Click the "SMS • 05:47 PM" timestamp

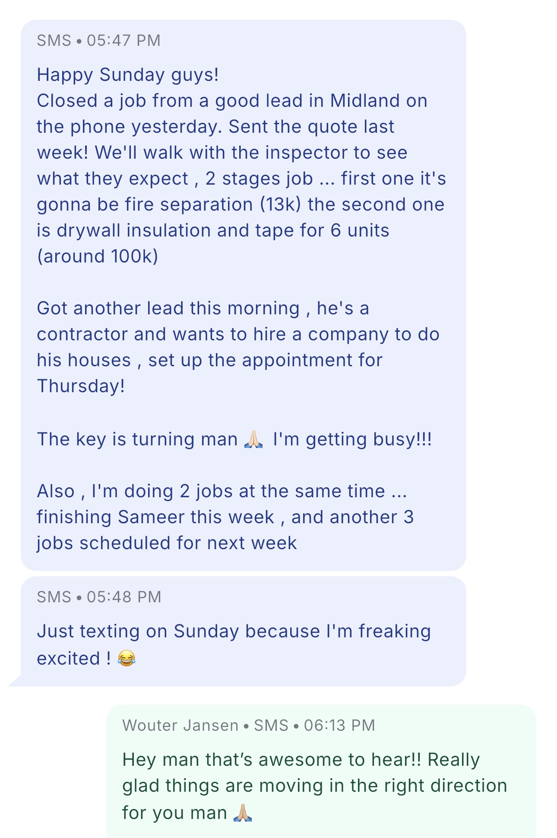98,40
